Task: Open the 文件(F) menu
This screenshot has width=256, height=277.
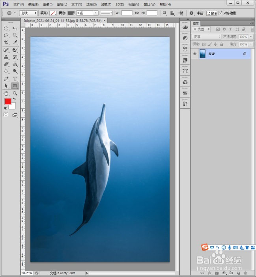Action: [x=19, y=4]
